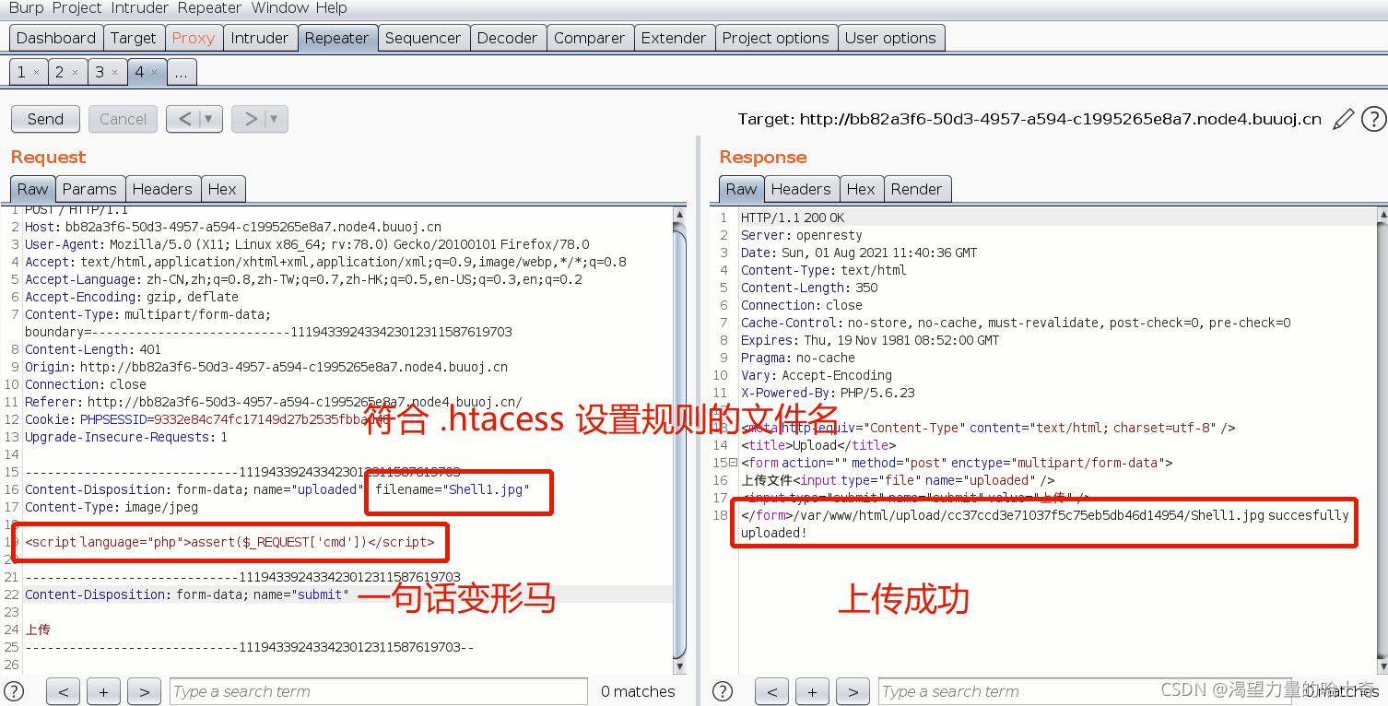The width and height of the screenshot is (1388, 706).
Task: Go to previous match in response search
Action: click(x=771, y=691)
